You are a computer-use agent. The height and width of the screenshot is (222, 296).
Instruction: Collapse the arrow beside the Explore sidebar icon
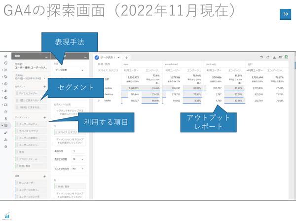tap(2, 125)
